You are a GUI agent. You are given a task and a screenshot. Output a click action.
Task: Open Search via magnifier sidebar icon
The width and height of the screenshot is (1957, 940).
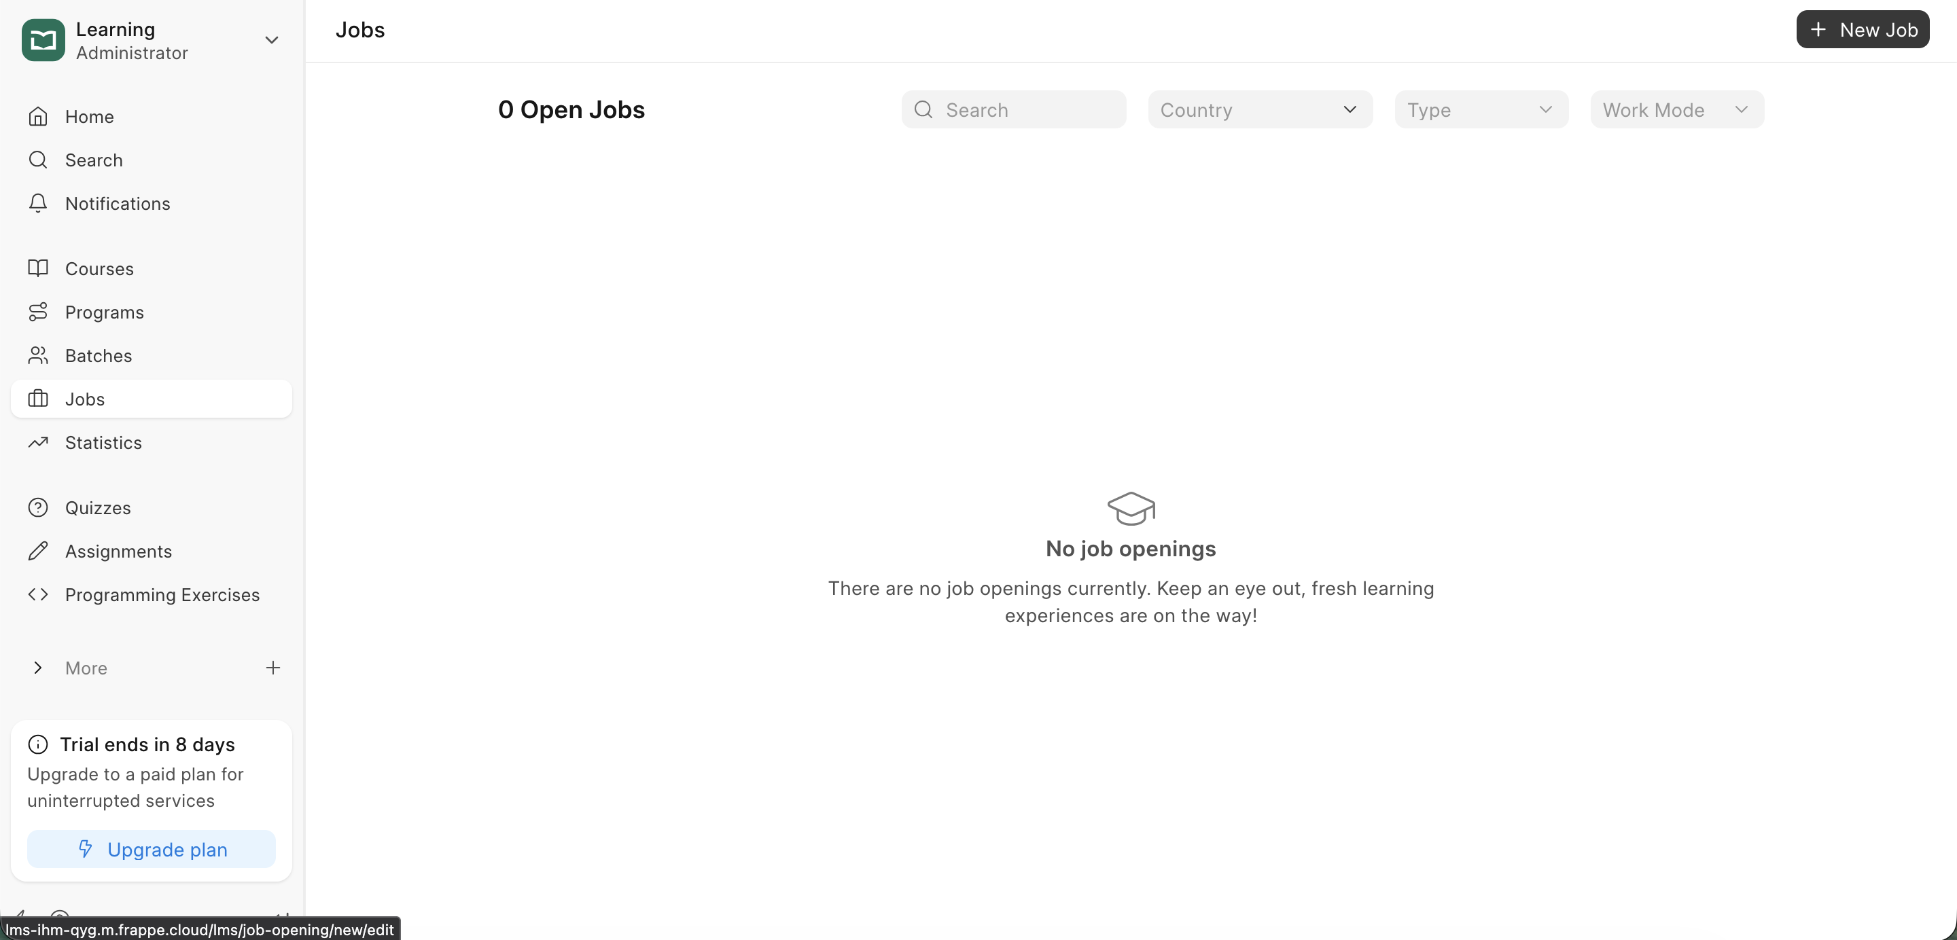tap(38, 160)
